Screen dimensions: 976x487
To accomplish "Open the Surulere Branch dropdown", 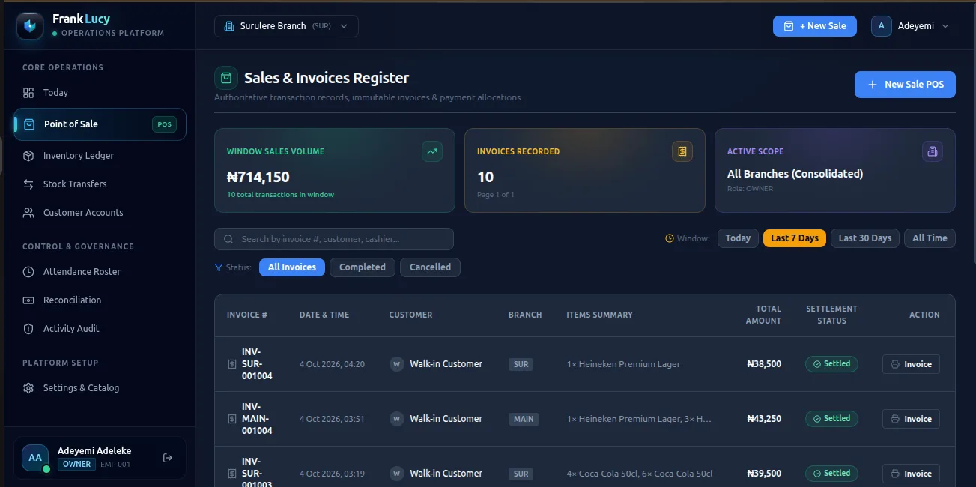I will tap(286, 26).
